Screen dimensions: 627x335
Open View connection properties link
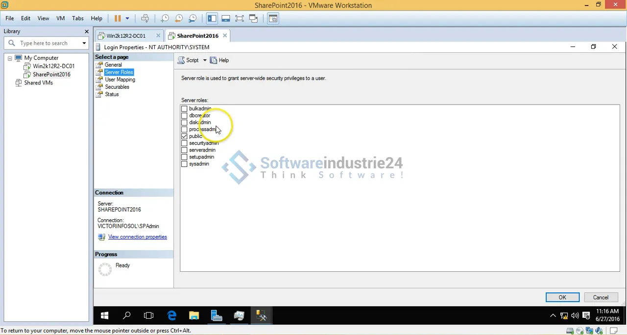[x=137, y=237]
